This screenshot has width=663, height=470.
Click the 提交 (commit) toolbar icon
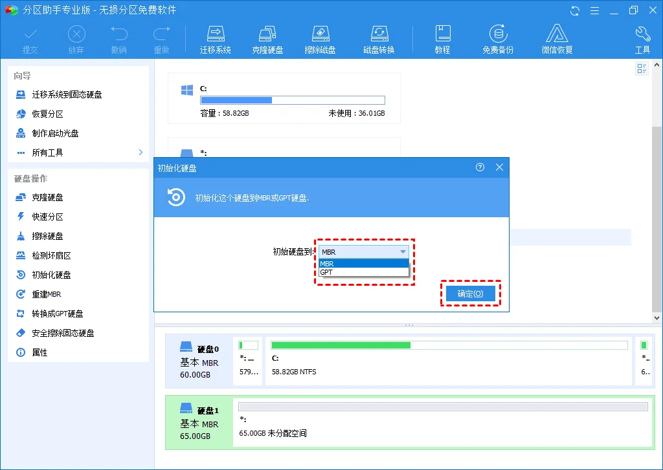pos(30,40)
